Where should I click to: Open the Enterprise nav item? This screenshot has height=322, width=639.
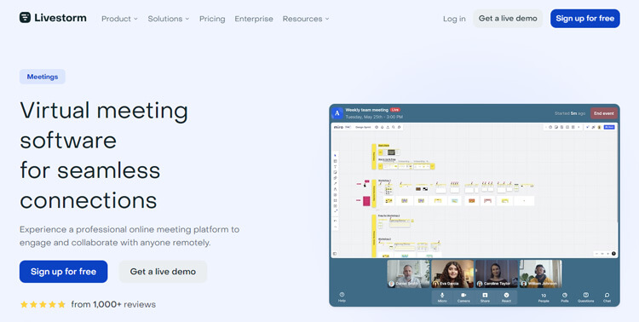coord(254,19)
